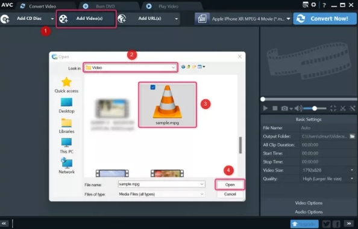
Task: Expand the Add URL(s) dropdown arrow
Action: pyautogui.click(x=176, y=19)
